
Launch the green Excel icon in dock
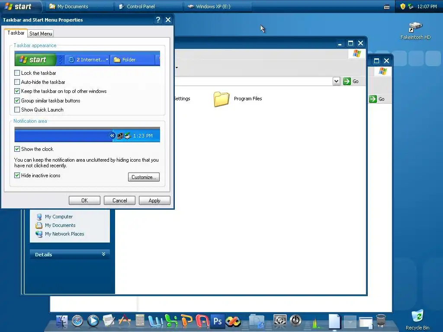click(x=171, y=321)
